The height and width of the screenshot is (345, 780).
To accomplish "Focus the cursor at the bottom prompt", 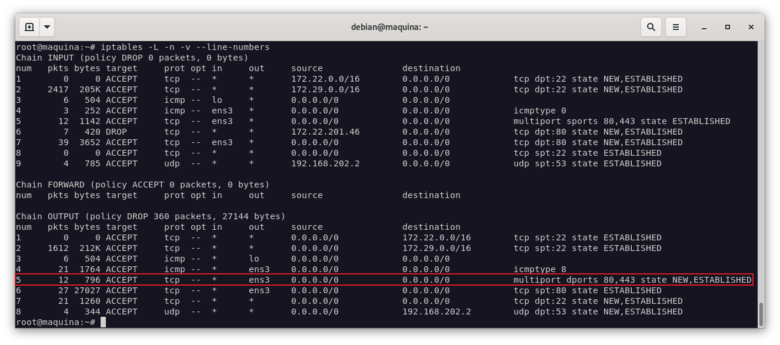I will tap(103, 323).
